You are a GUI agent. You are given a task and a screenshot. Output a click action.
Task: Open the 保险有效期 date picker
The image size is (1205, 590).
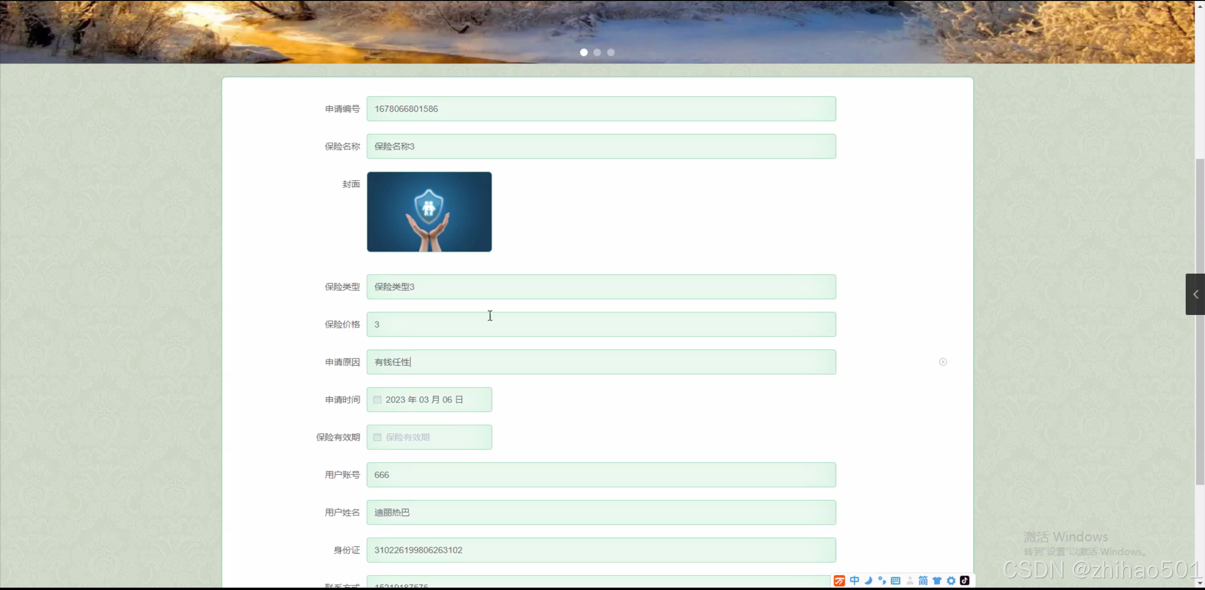[429, 437]
